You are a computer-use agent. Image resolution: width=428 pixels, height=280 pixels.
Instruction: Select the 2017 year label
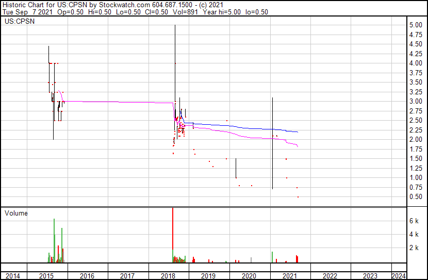(x=127, y=276)
